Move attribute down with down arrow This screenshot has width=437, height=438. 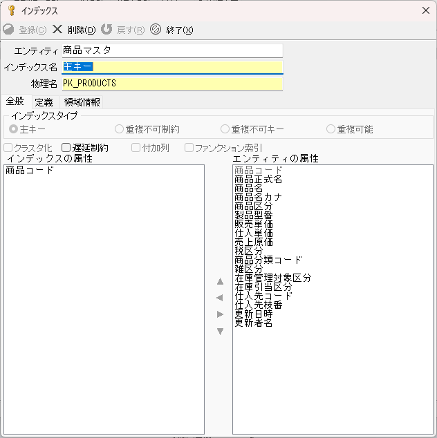pos(220,332)
